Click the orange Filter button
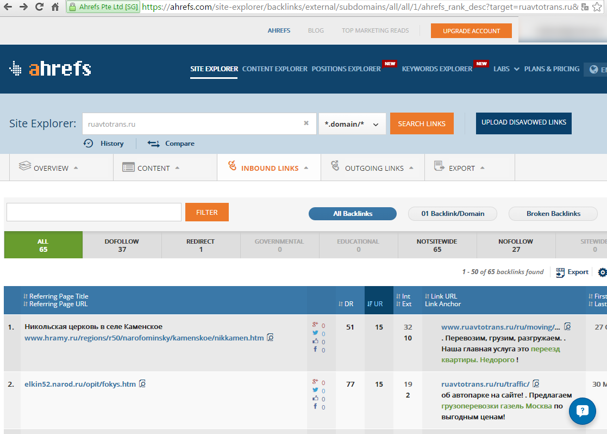This screenshot has height=434, width=607. click(206, 212)
